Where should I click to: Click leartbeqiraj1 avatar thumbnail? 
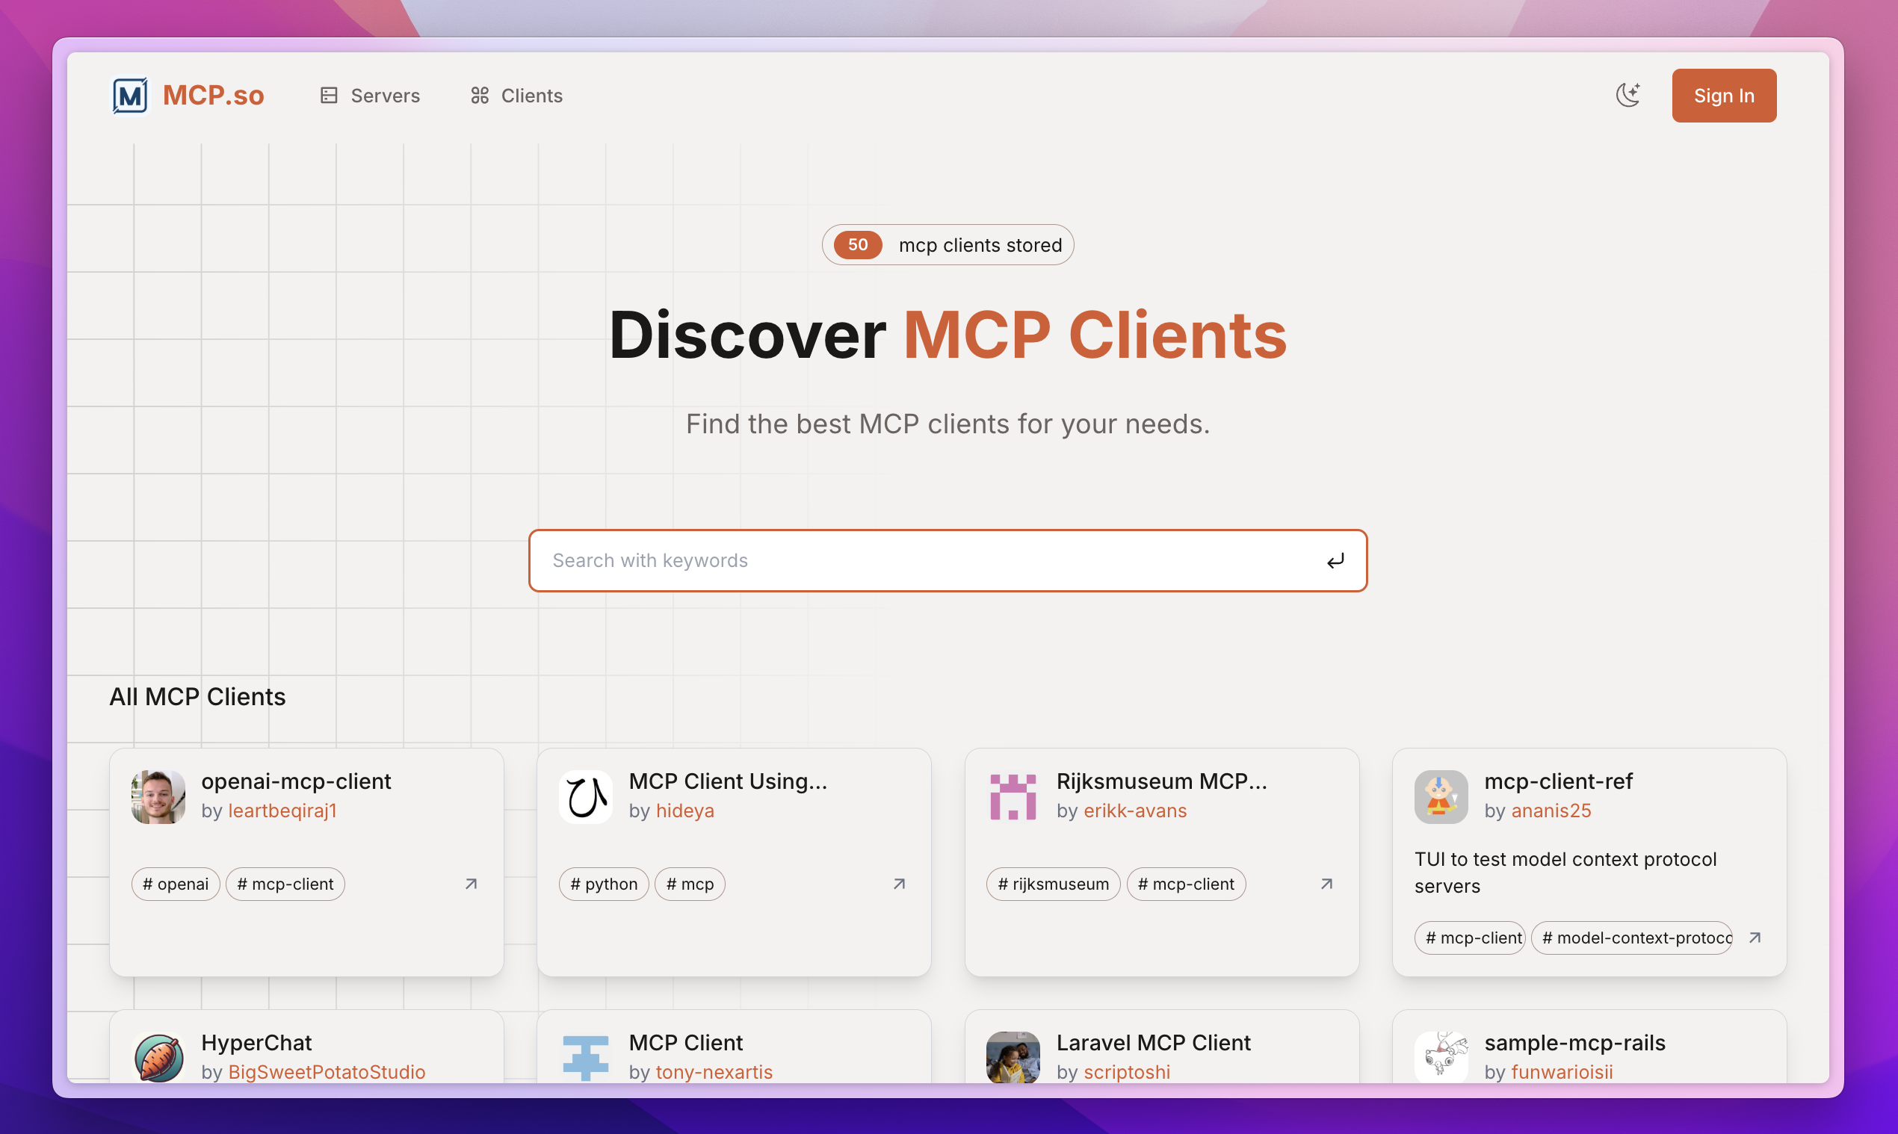(158, 796)
